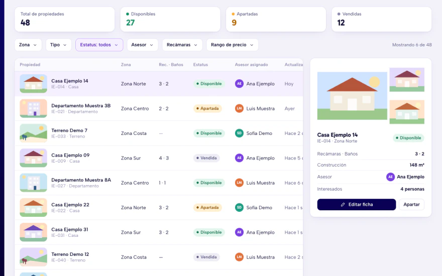Open the Zona filter dropdown
442x276 pixels.
coord(28,45)
